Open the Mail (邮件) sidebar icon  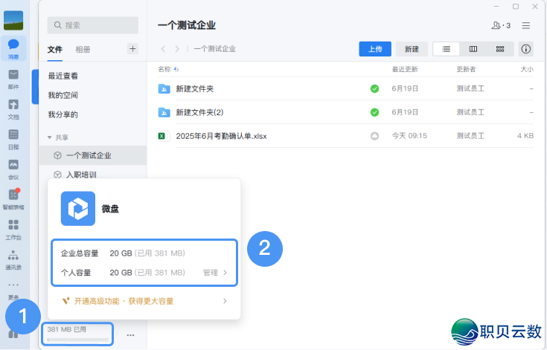[x=13, y=79]
